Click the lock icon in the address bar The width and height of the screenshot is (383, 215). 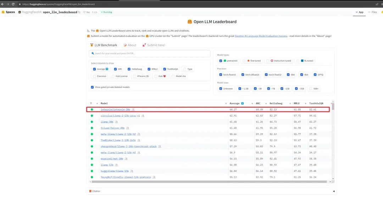point(20,4)
